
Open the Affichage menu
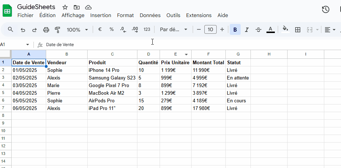pyautogui.click(x=73, y=15)
